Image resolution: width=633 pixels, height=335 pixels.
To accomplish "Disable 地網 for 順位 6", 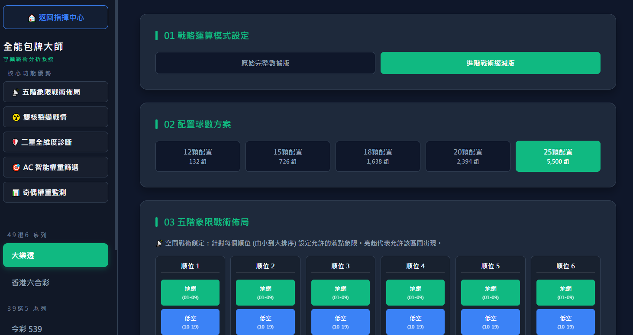I will [565, 293].
